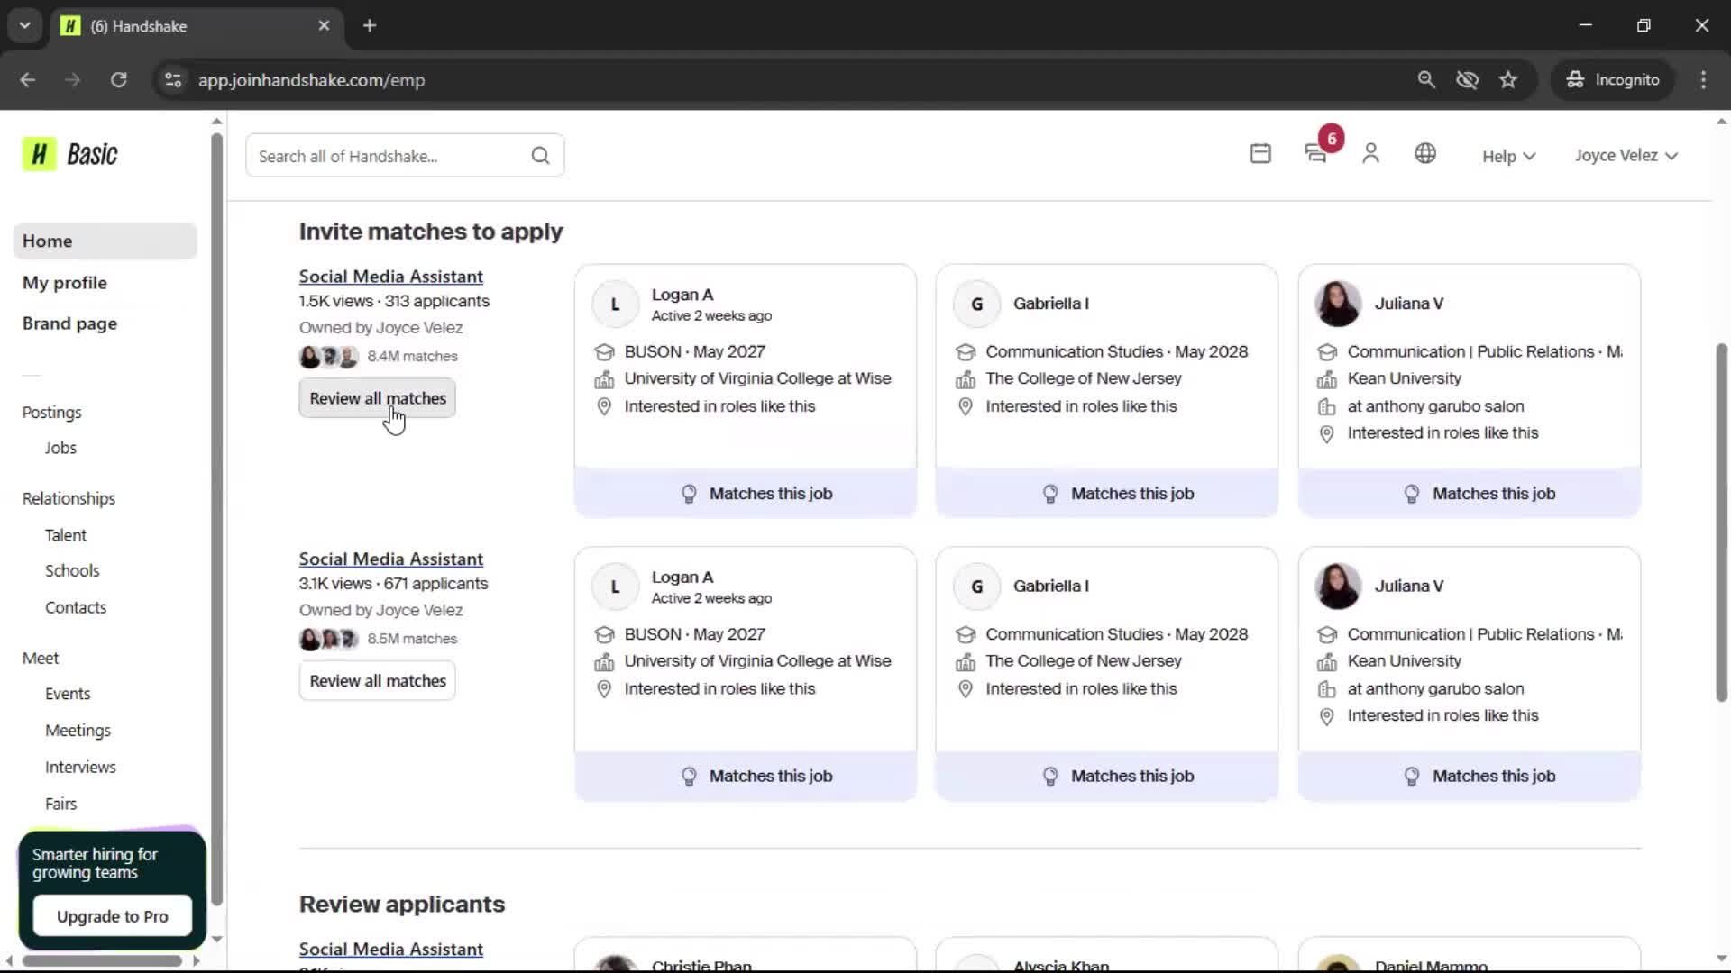
Task: Open My profile in the sidebar
Action: (65, 283)
